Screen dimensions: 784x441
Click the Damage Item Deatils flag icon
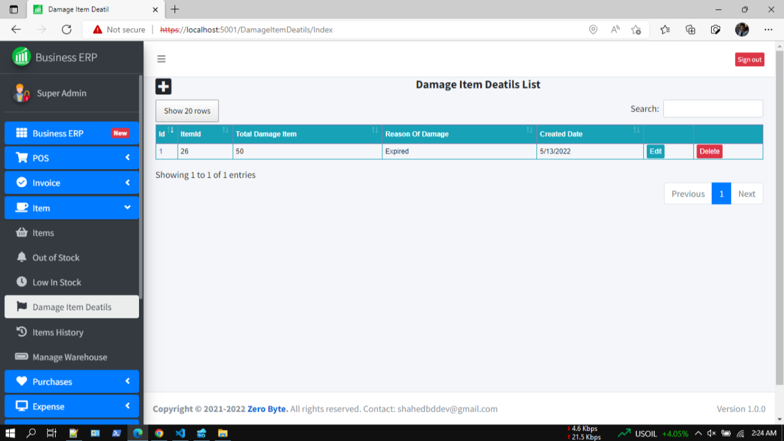click(x=23, y=307)
